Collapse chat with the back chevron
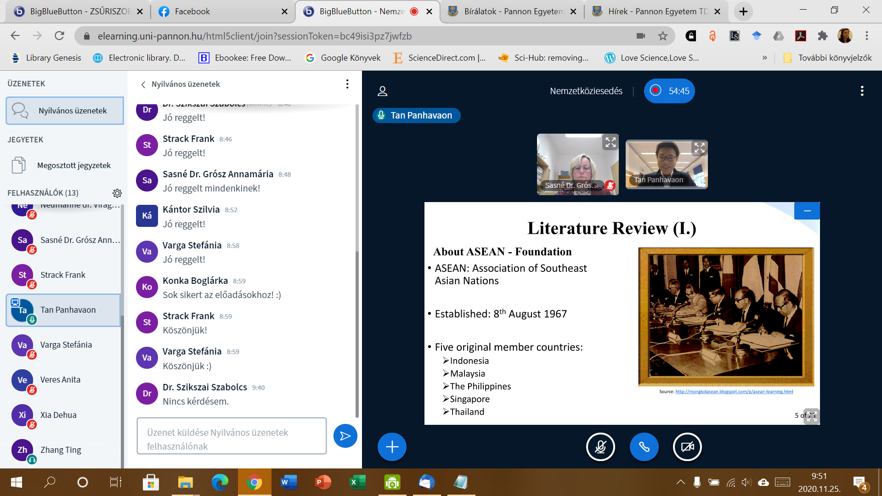The height and width of the screenshot is (496, 882). point(143,85)
